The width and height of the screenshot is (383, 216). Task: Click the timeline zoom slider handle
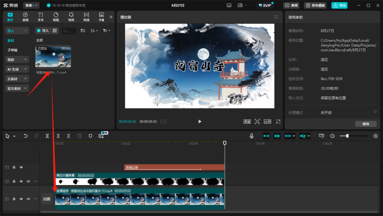coord(347,136)
